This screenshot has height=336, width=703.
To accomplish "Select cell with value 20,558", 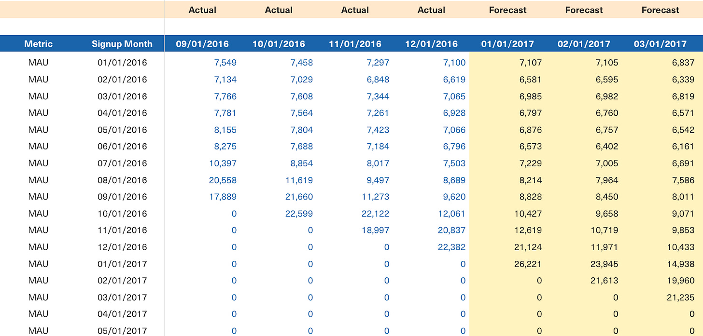I will coord(223,180).
